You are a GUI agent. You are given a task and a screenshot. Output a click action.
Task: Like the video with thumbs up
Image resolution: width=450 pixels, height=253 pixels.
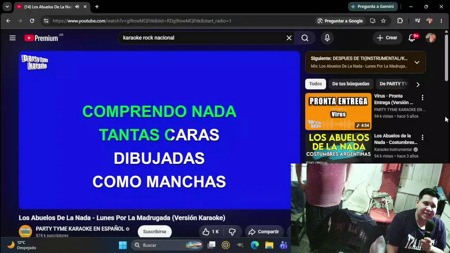[211, 232]
